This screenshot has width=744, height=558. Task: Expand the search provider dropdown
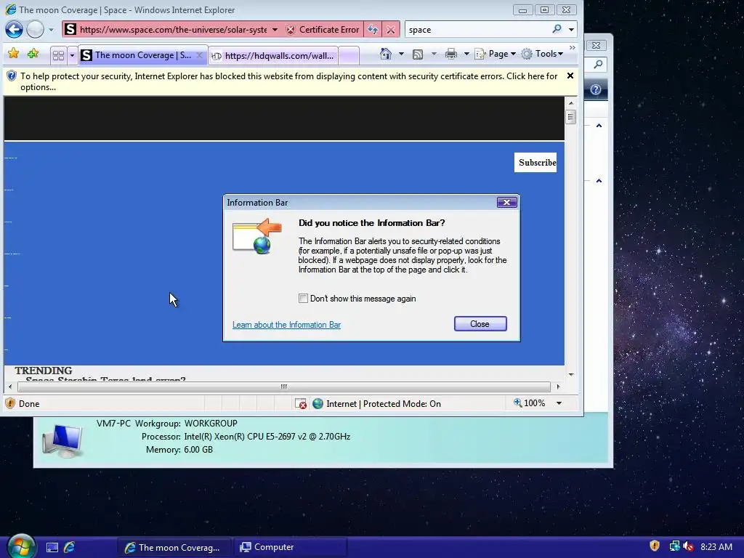[571, 29]
